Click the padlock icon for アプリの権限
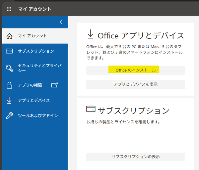The width and height of the screenshot is (199, 170). click(x=10, y=85)
